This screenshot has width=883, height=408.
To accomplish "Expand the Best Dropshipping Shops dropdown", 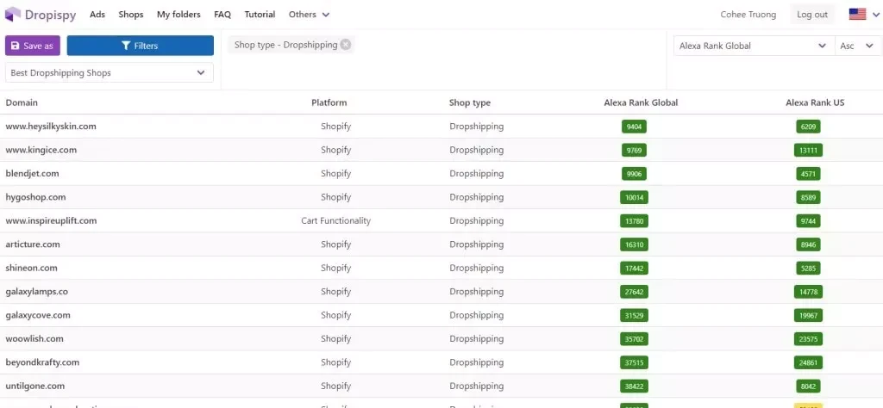I will click(110, 72).
